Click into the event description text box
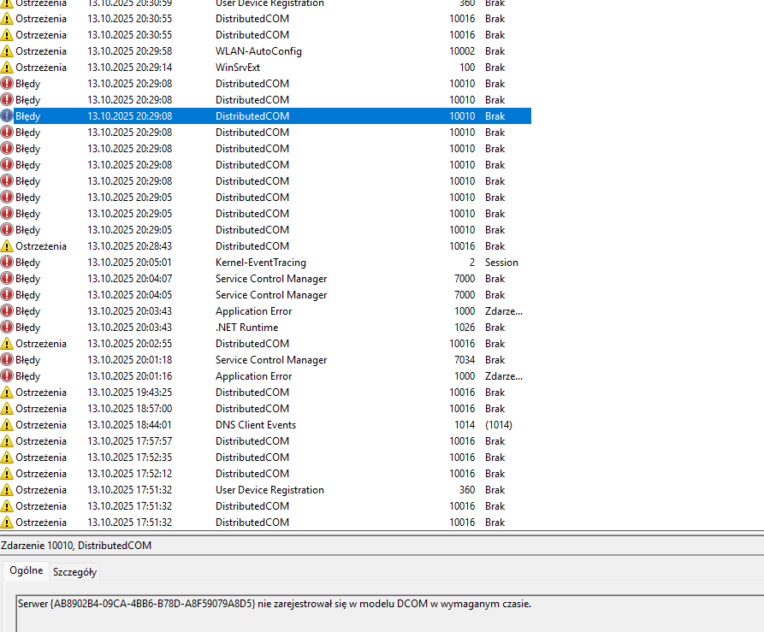 coord(385,611)
